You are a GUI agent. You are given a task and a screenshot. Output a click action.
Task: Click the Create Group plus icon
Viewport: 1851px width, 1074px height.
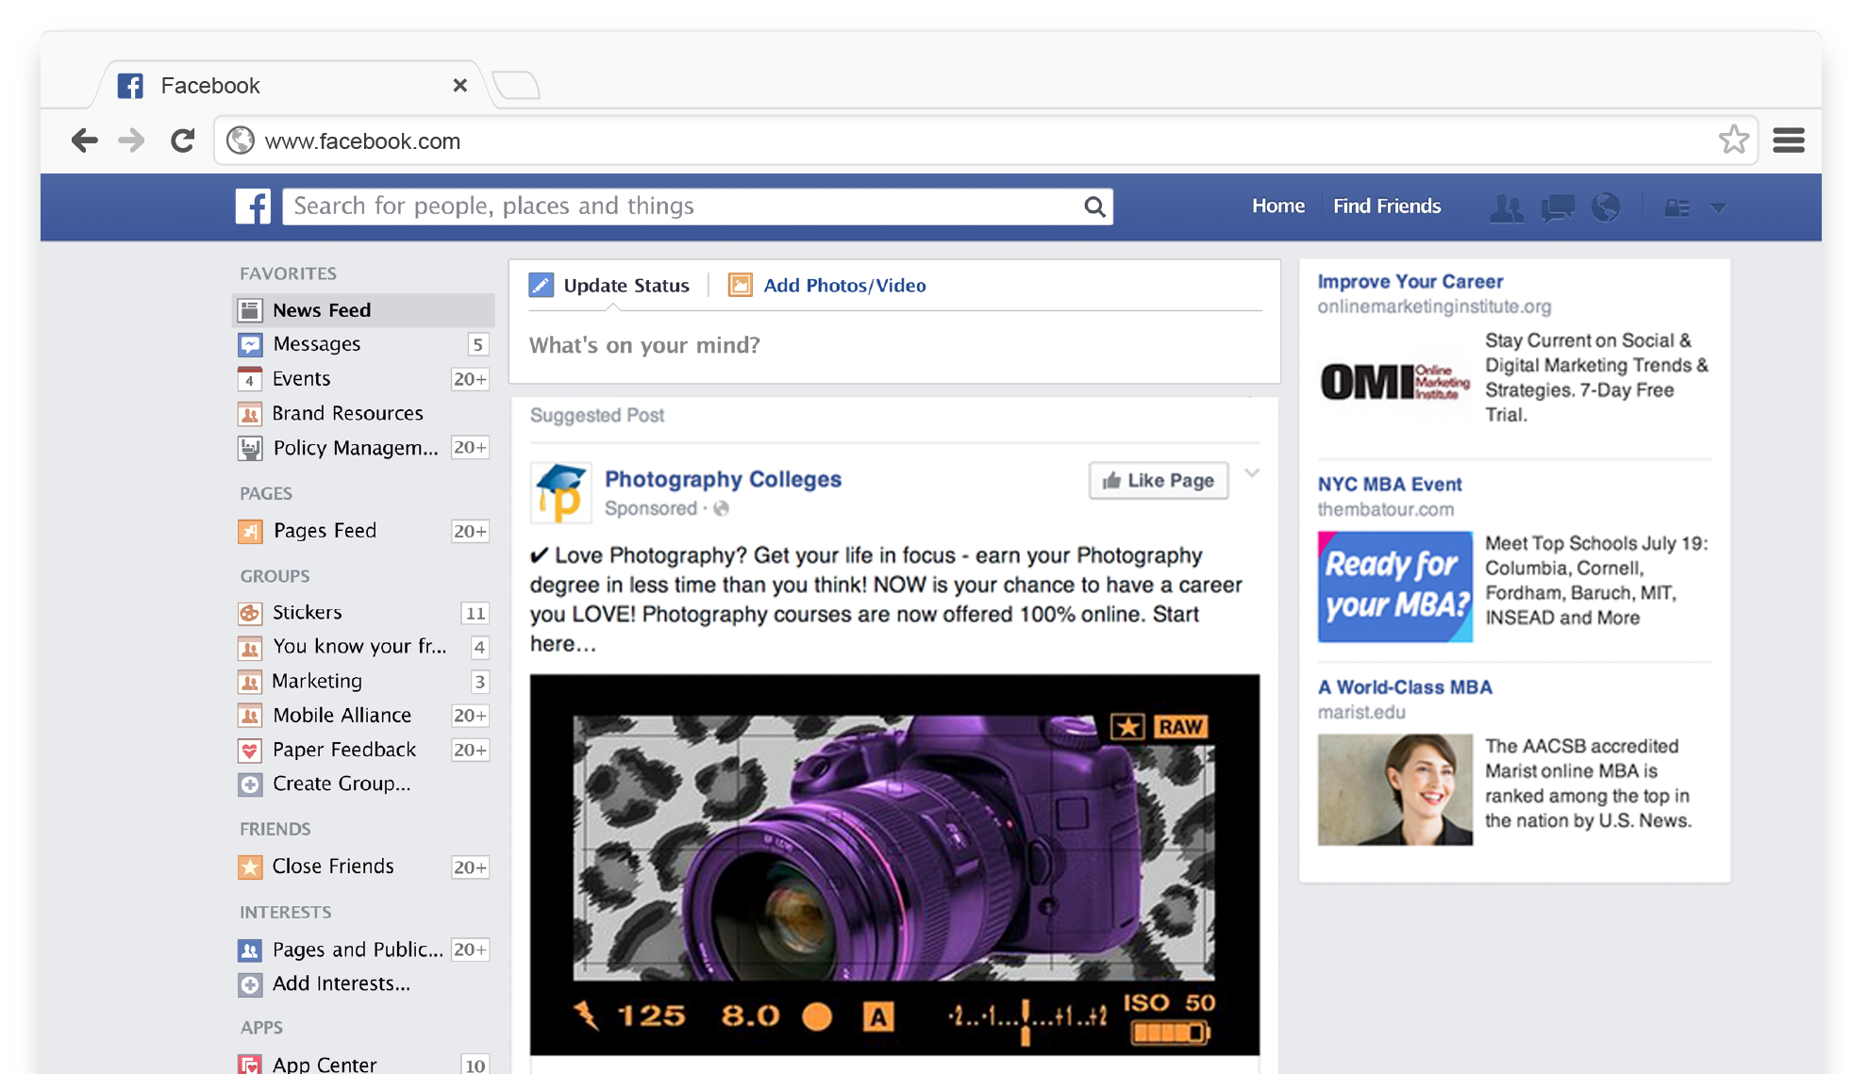point(250,784)
